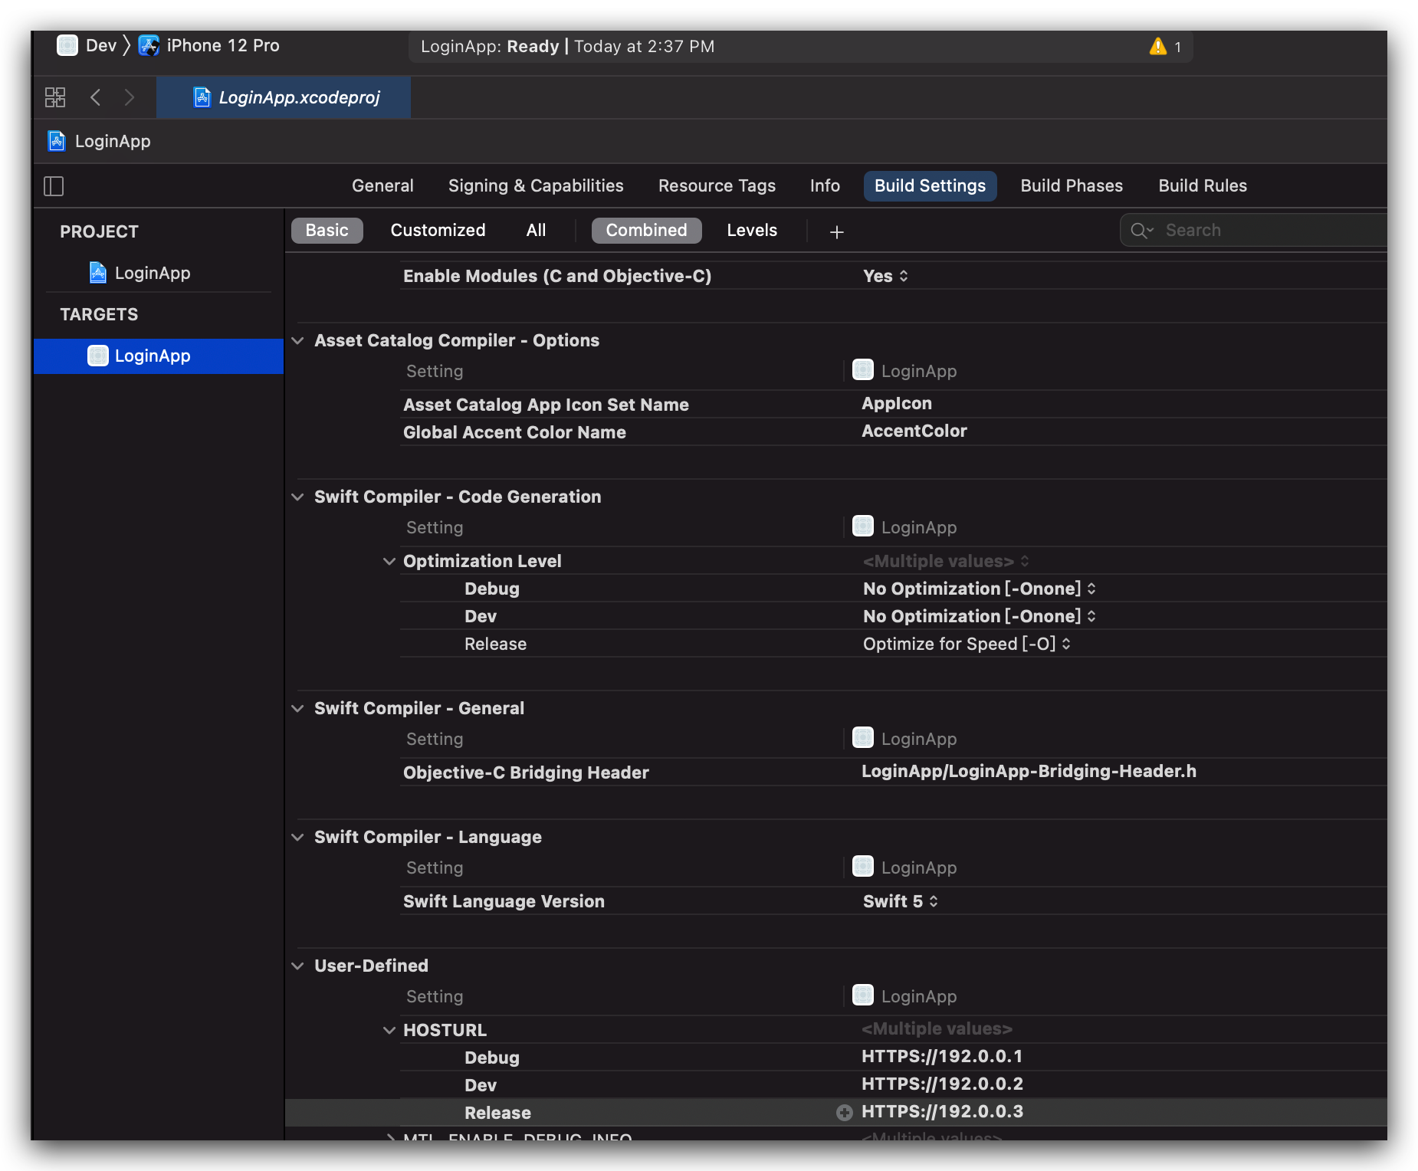1418x1171 pixels.
Task: Click the AppIcon value field
Action: pos(897,403)
